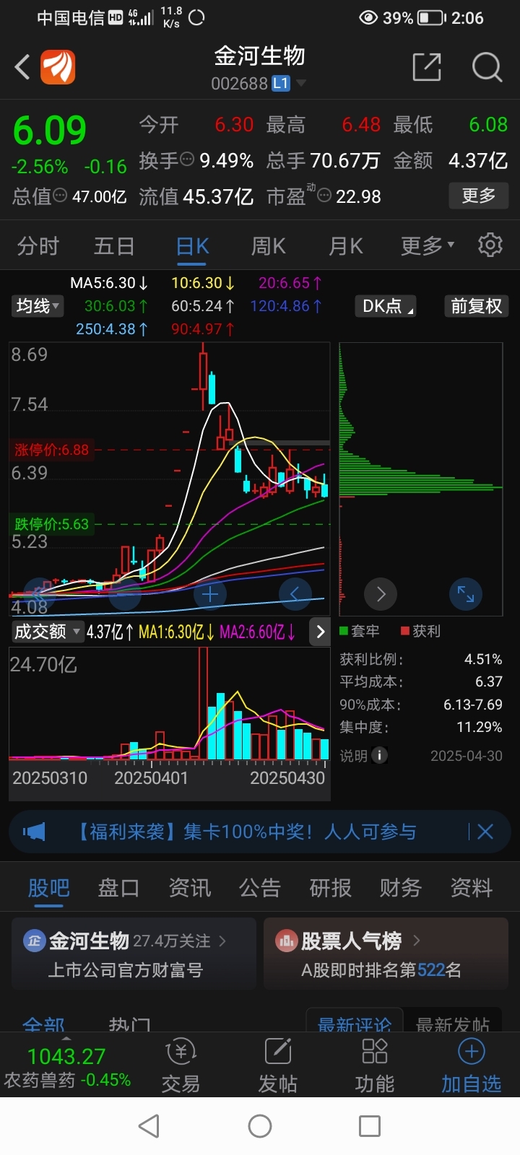Image resolution: width=520 pixels, height=1155 pixels.
Task: Select the 股吧 tab
Action: pos(49,887)
